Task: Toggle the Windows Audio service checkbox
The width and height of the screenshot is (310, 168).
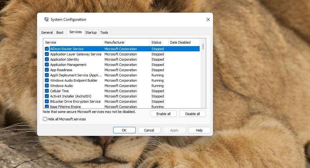Action: [x=47, y=86]
